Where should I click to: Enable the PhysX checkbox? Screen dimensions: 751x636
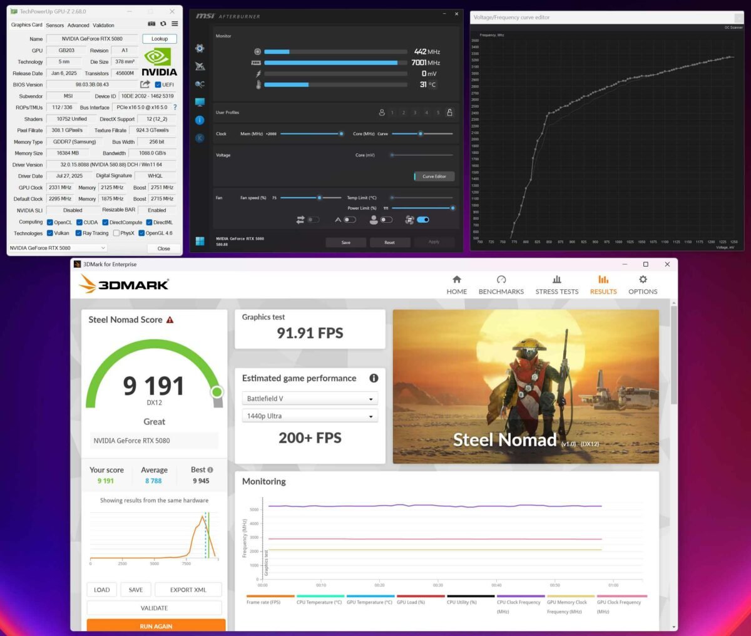click(x=116, y=233)
